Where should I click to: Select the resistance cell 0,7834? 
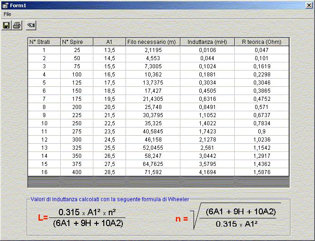(x=262, y=123)
